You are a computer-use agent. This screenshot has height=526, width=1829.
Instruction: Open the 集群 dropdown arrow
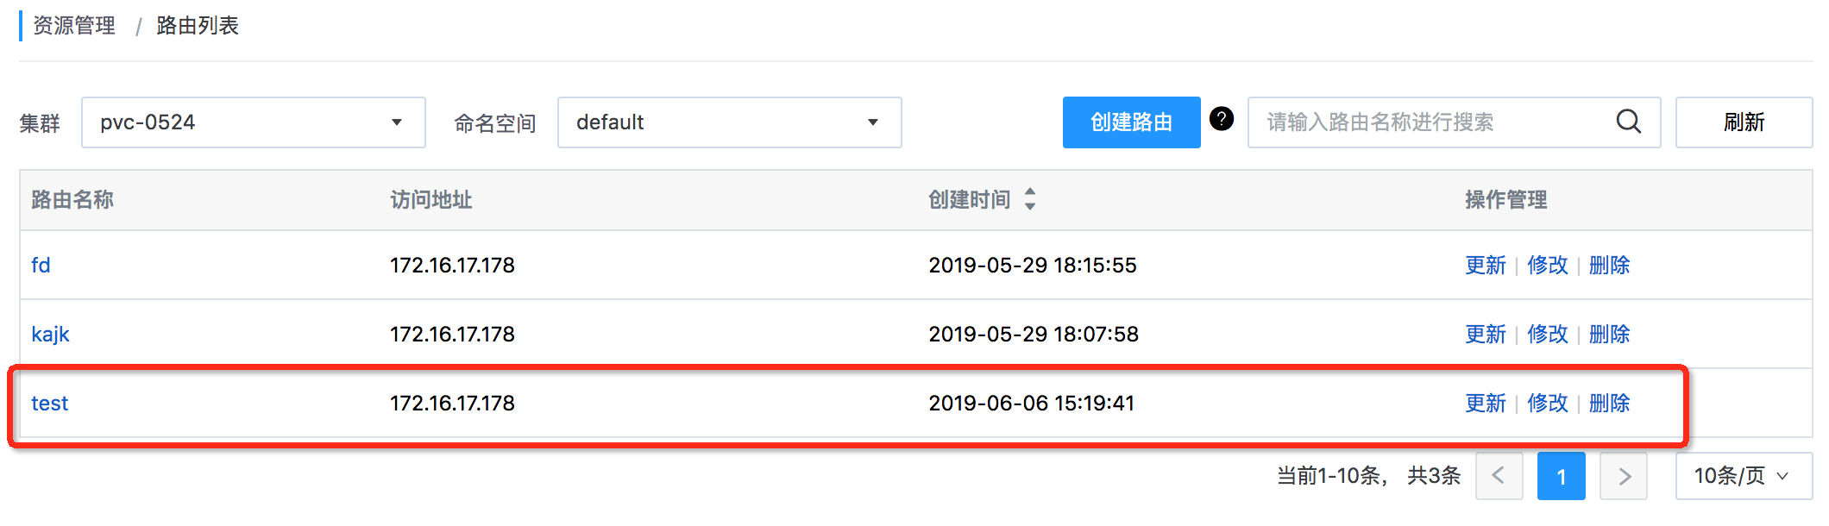397,122
